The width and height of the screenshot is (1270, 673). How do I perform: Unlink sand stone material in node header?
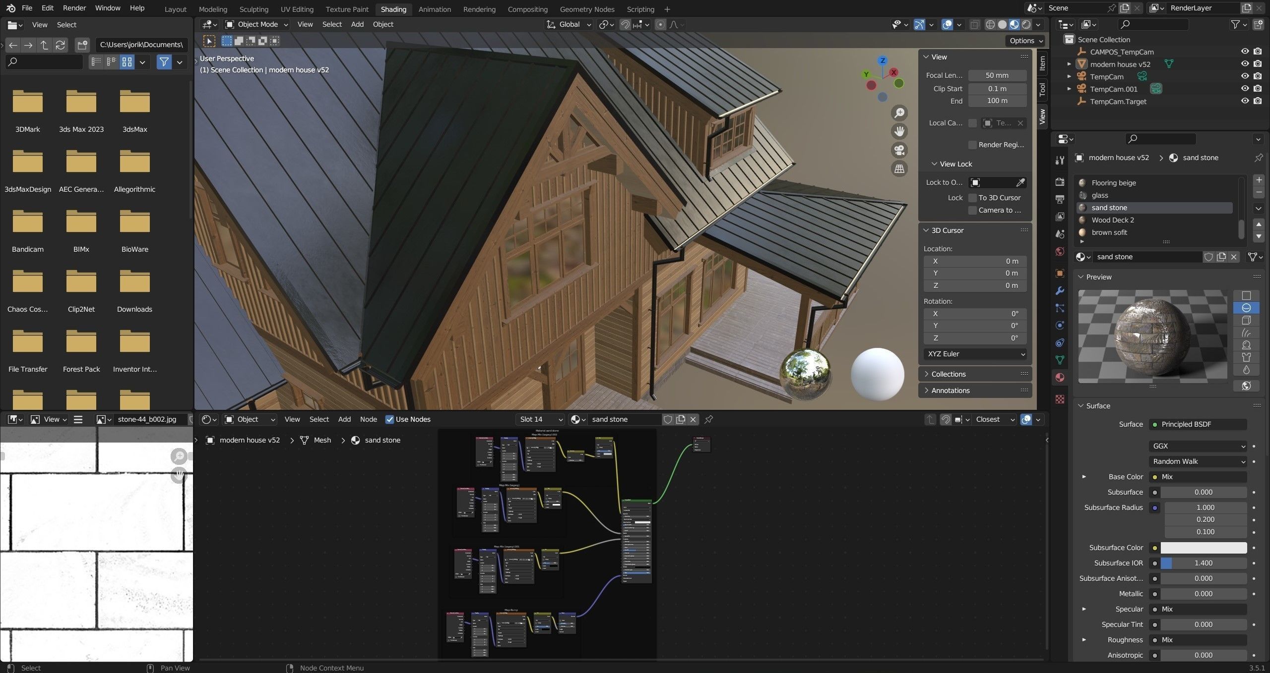tap(693, 419)
